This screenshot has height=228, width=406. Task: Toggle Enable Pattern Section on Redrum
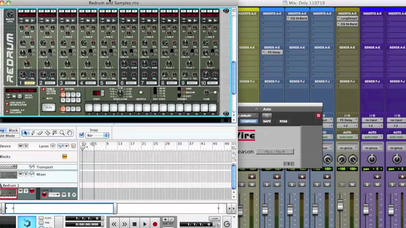[x=43, y=89]
